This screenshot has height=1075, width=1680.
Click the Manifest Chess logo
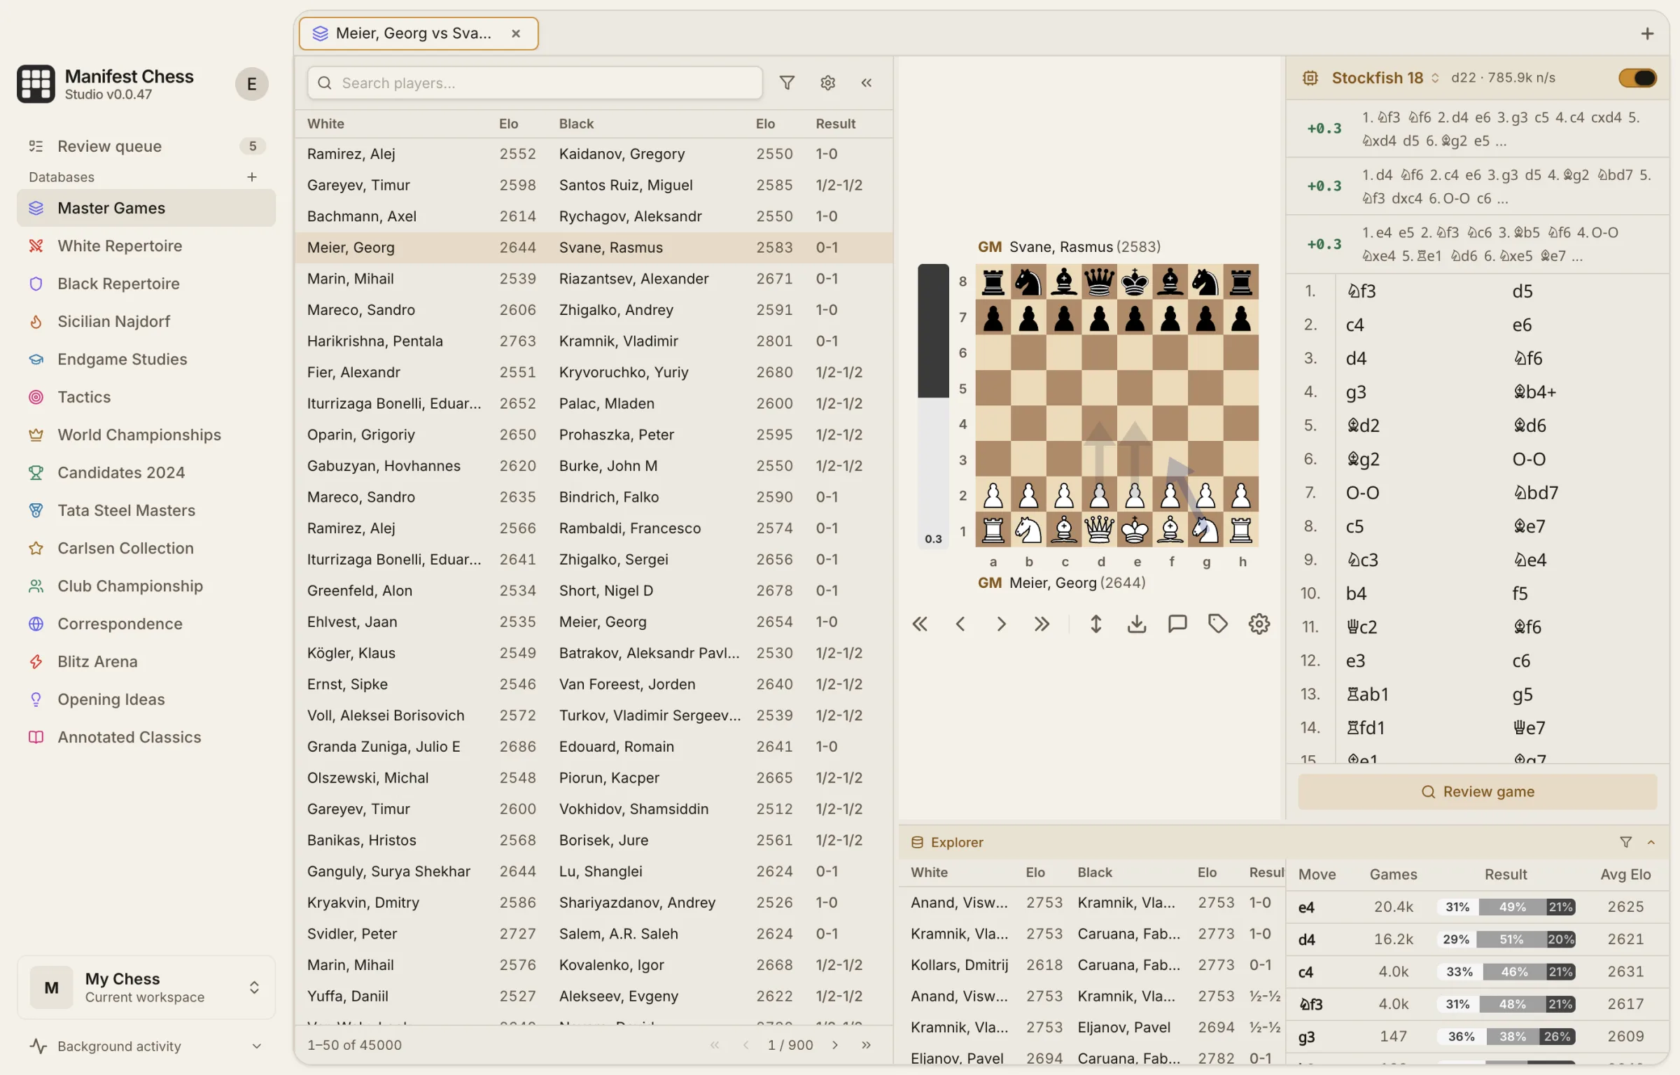36,84
